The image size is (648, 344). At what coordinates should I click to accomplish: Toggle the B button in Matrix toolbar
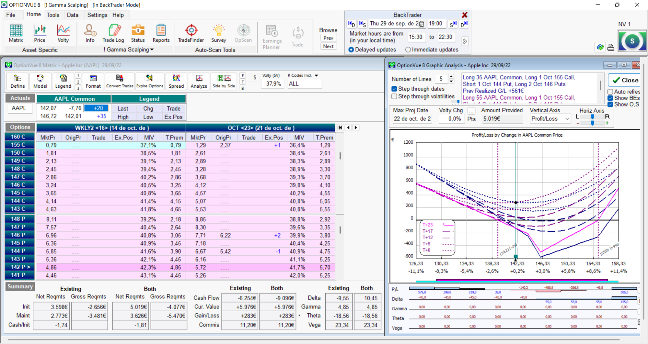[x=243, y=88]
